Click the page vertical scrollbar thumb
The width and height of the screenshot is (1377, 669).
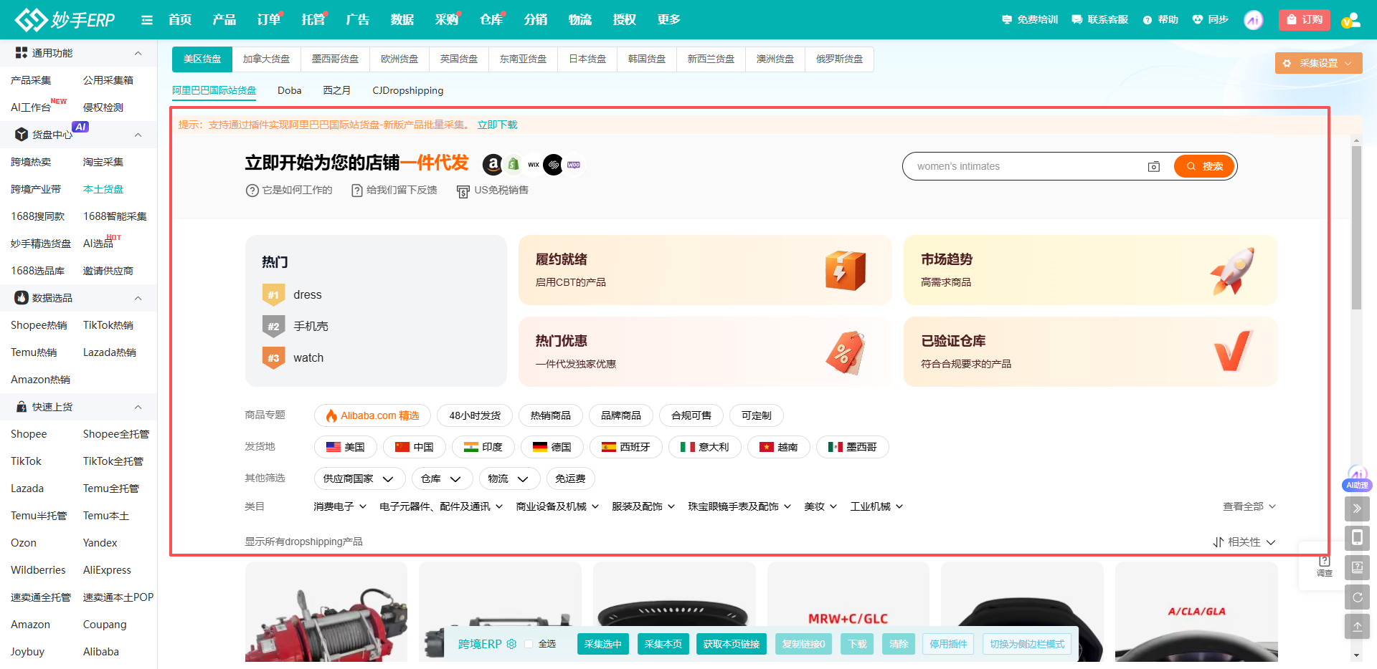[1356, 228]
